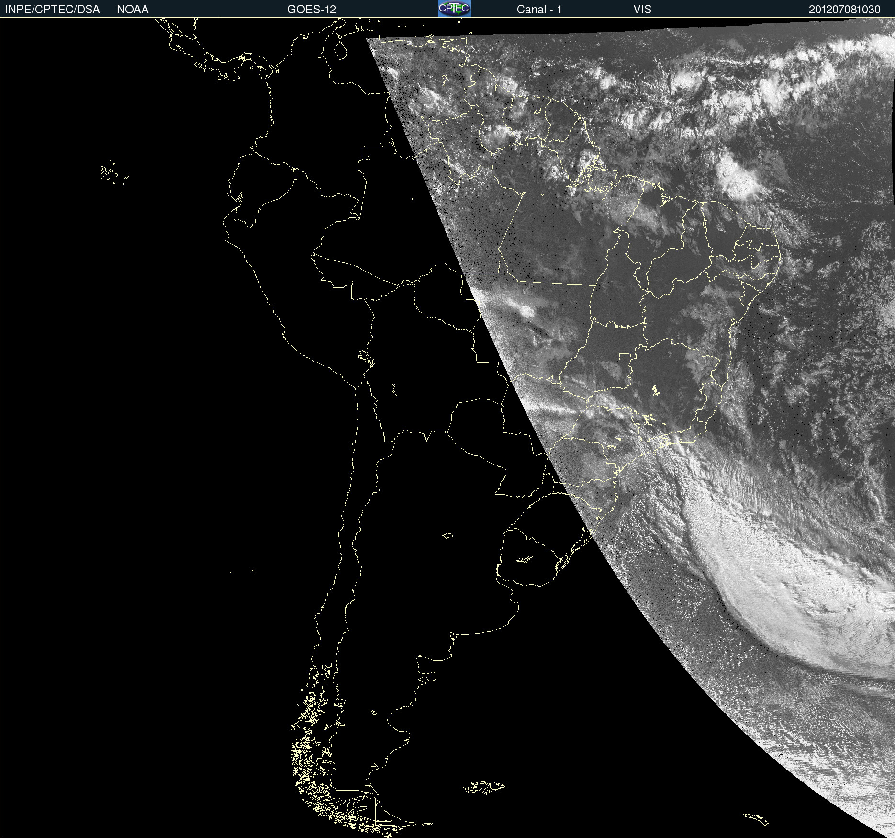The height and width of the screenshot is (838, 895).
Task: Click the Canal - 1 label
Action: pos(539,10)
